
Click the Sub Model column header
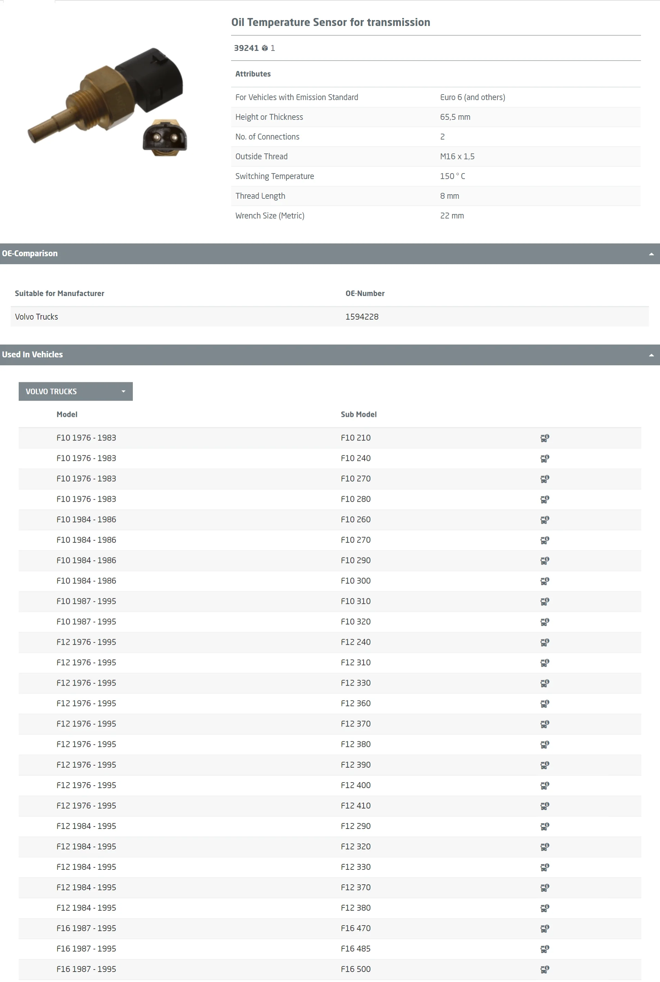[359, 414]
